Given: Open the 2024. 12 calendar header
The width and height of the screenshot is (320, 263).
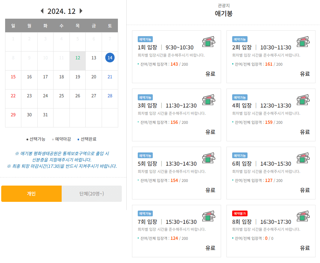Looking at the screenshot, I should (61, 11).
